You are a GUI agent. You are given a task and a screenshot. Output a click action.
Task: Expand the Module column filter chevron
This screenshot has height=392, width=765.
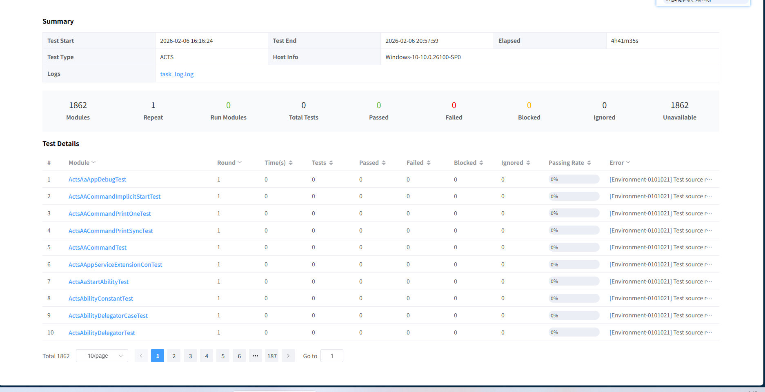coord(93,162)
